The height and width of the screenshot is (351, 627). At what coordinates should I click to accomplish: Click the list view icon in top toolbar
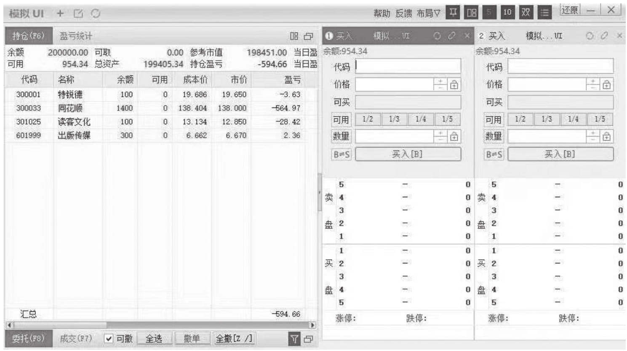tap(544, 13)
